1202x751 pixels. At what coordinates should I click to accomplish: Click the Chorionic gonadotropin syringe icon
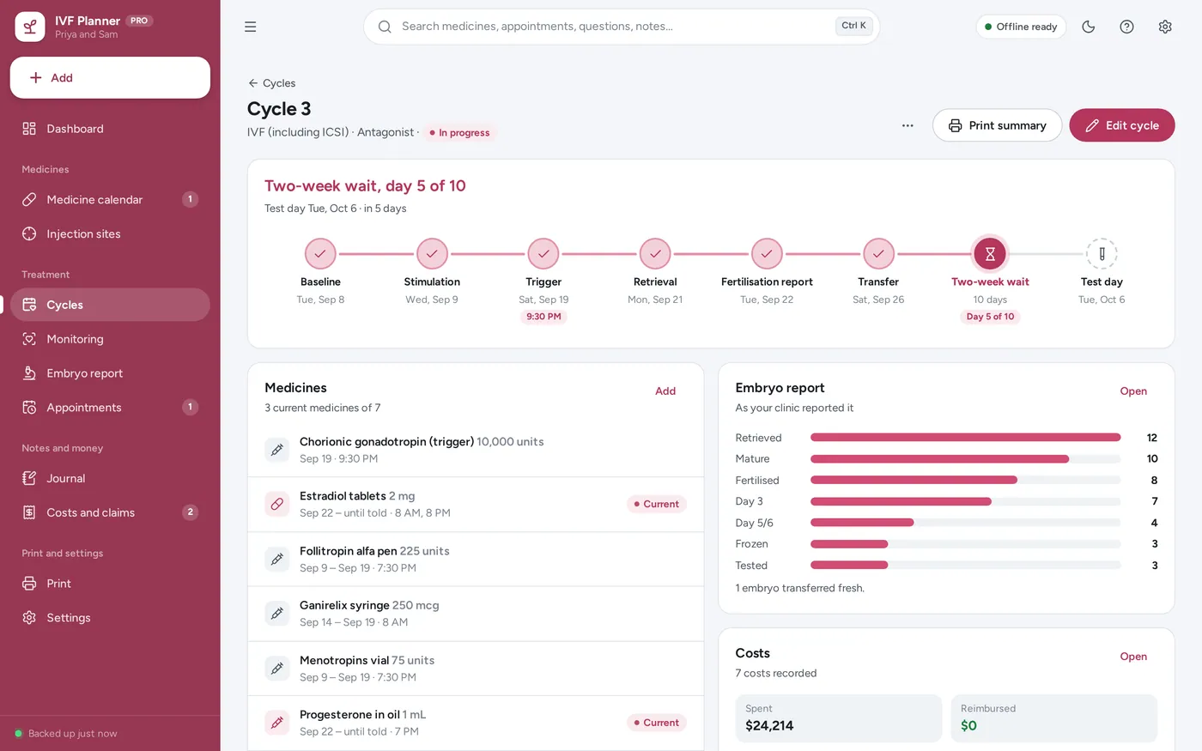click(x=277, y=450)
